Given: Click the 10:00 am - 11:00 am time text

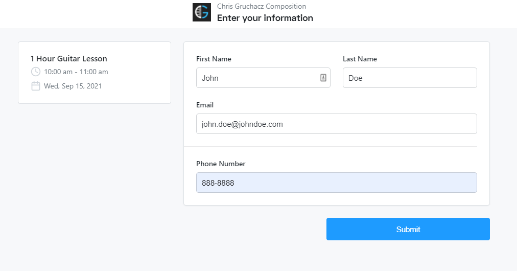Looking at the screenshot, I should [x=76, y=72].
